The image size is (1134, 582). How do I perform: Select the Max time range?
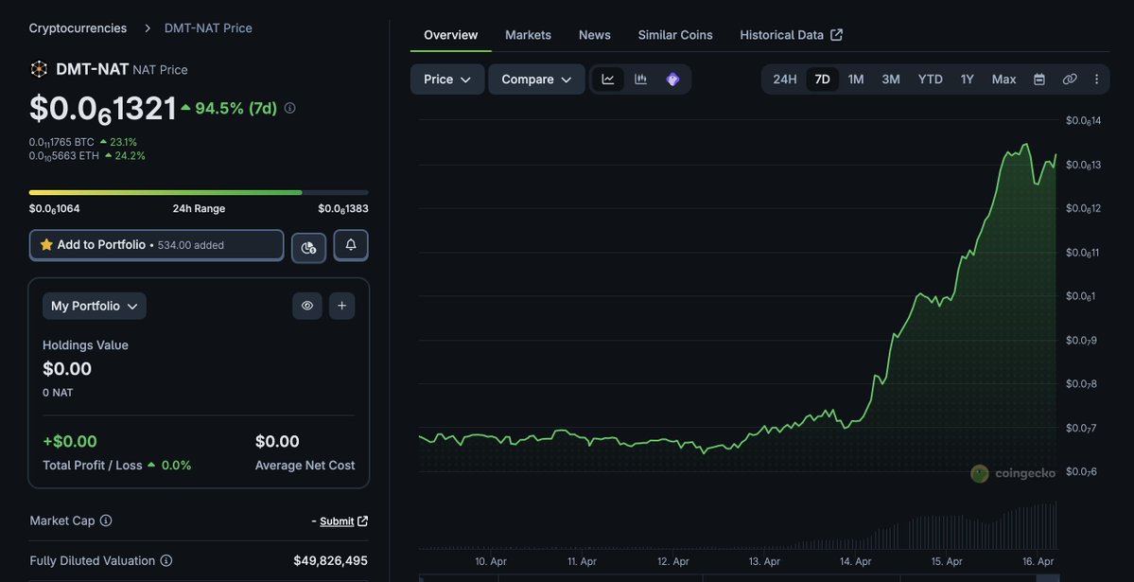1003,79
